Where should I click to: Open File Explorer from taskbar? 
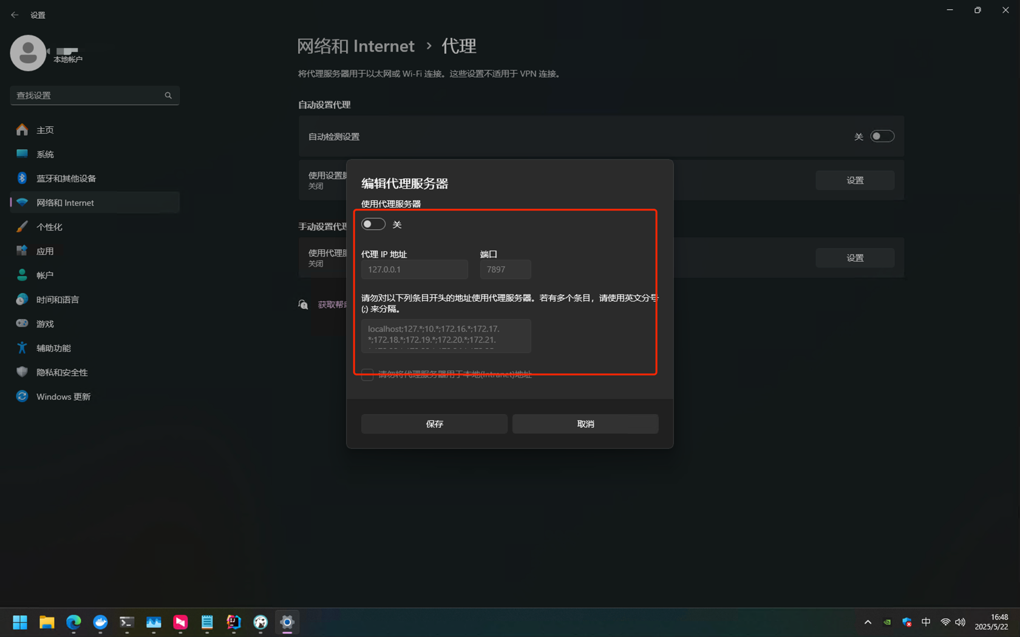pyautogui.click(x=47, y=622)
